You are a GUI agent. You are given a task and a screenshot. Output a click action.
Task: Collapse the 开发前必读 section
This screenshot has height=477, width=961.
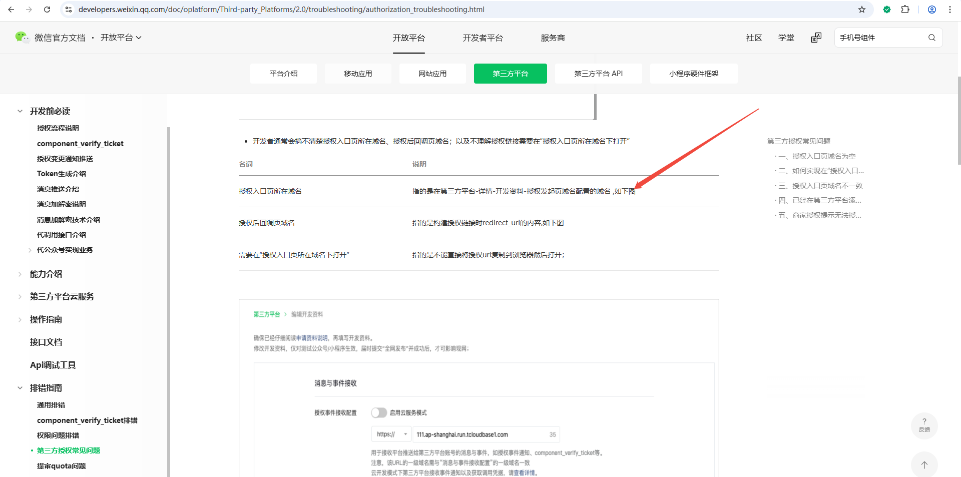tap(20, 111)
